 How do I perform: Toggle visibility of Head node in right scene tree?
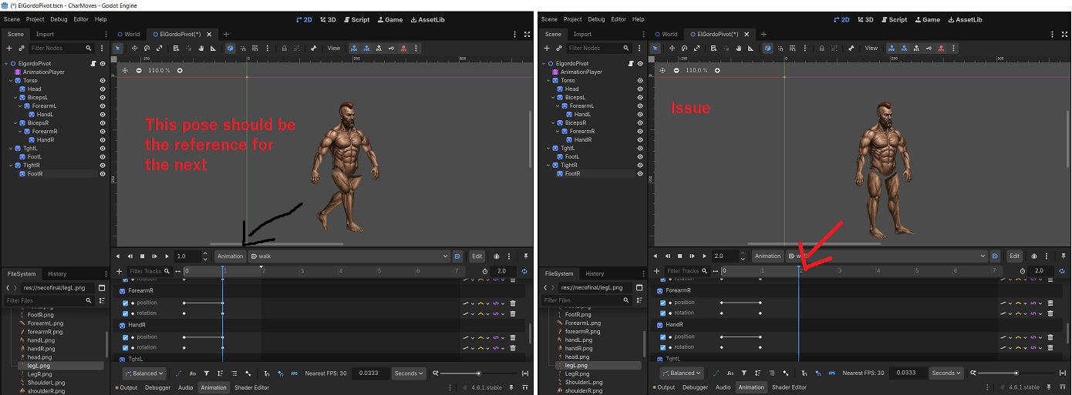click(x=639, y=89)
